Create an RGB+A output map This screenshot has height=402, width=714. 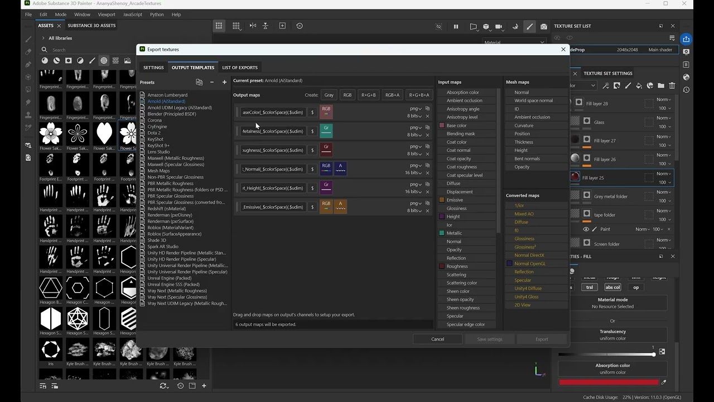392,95
